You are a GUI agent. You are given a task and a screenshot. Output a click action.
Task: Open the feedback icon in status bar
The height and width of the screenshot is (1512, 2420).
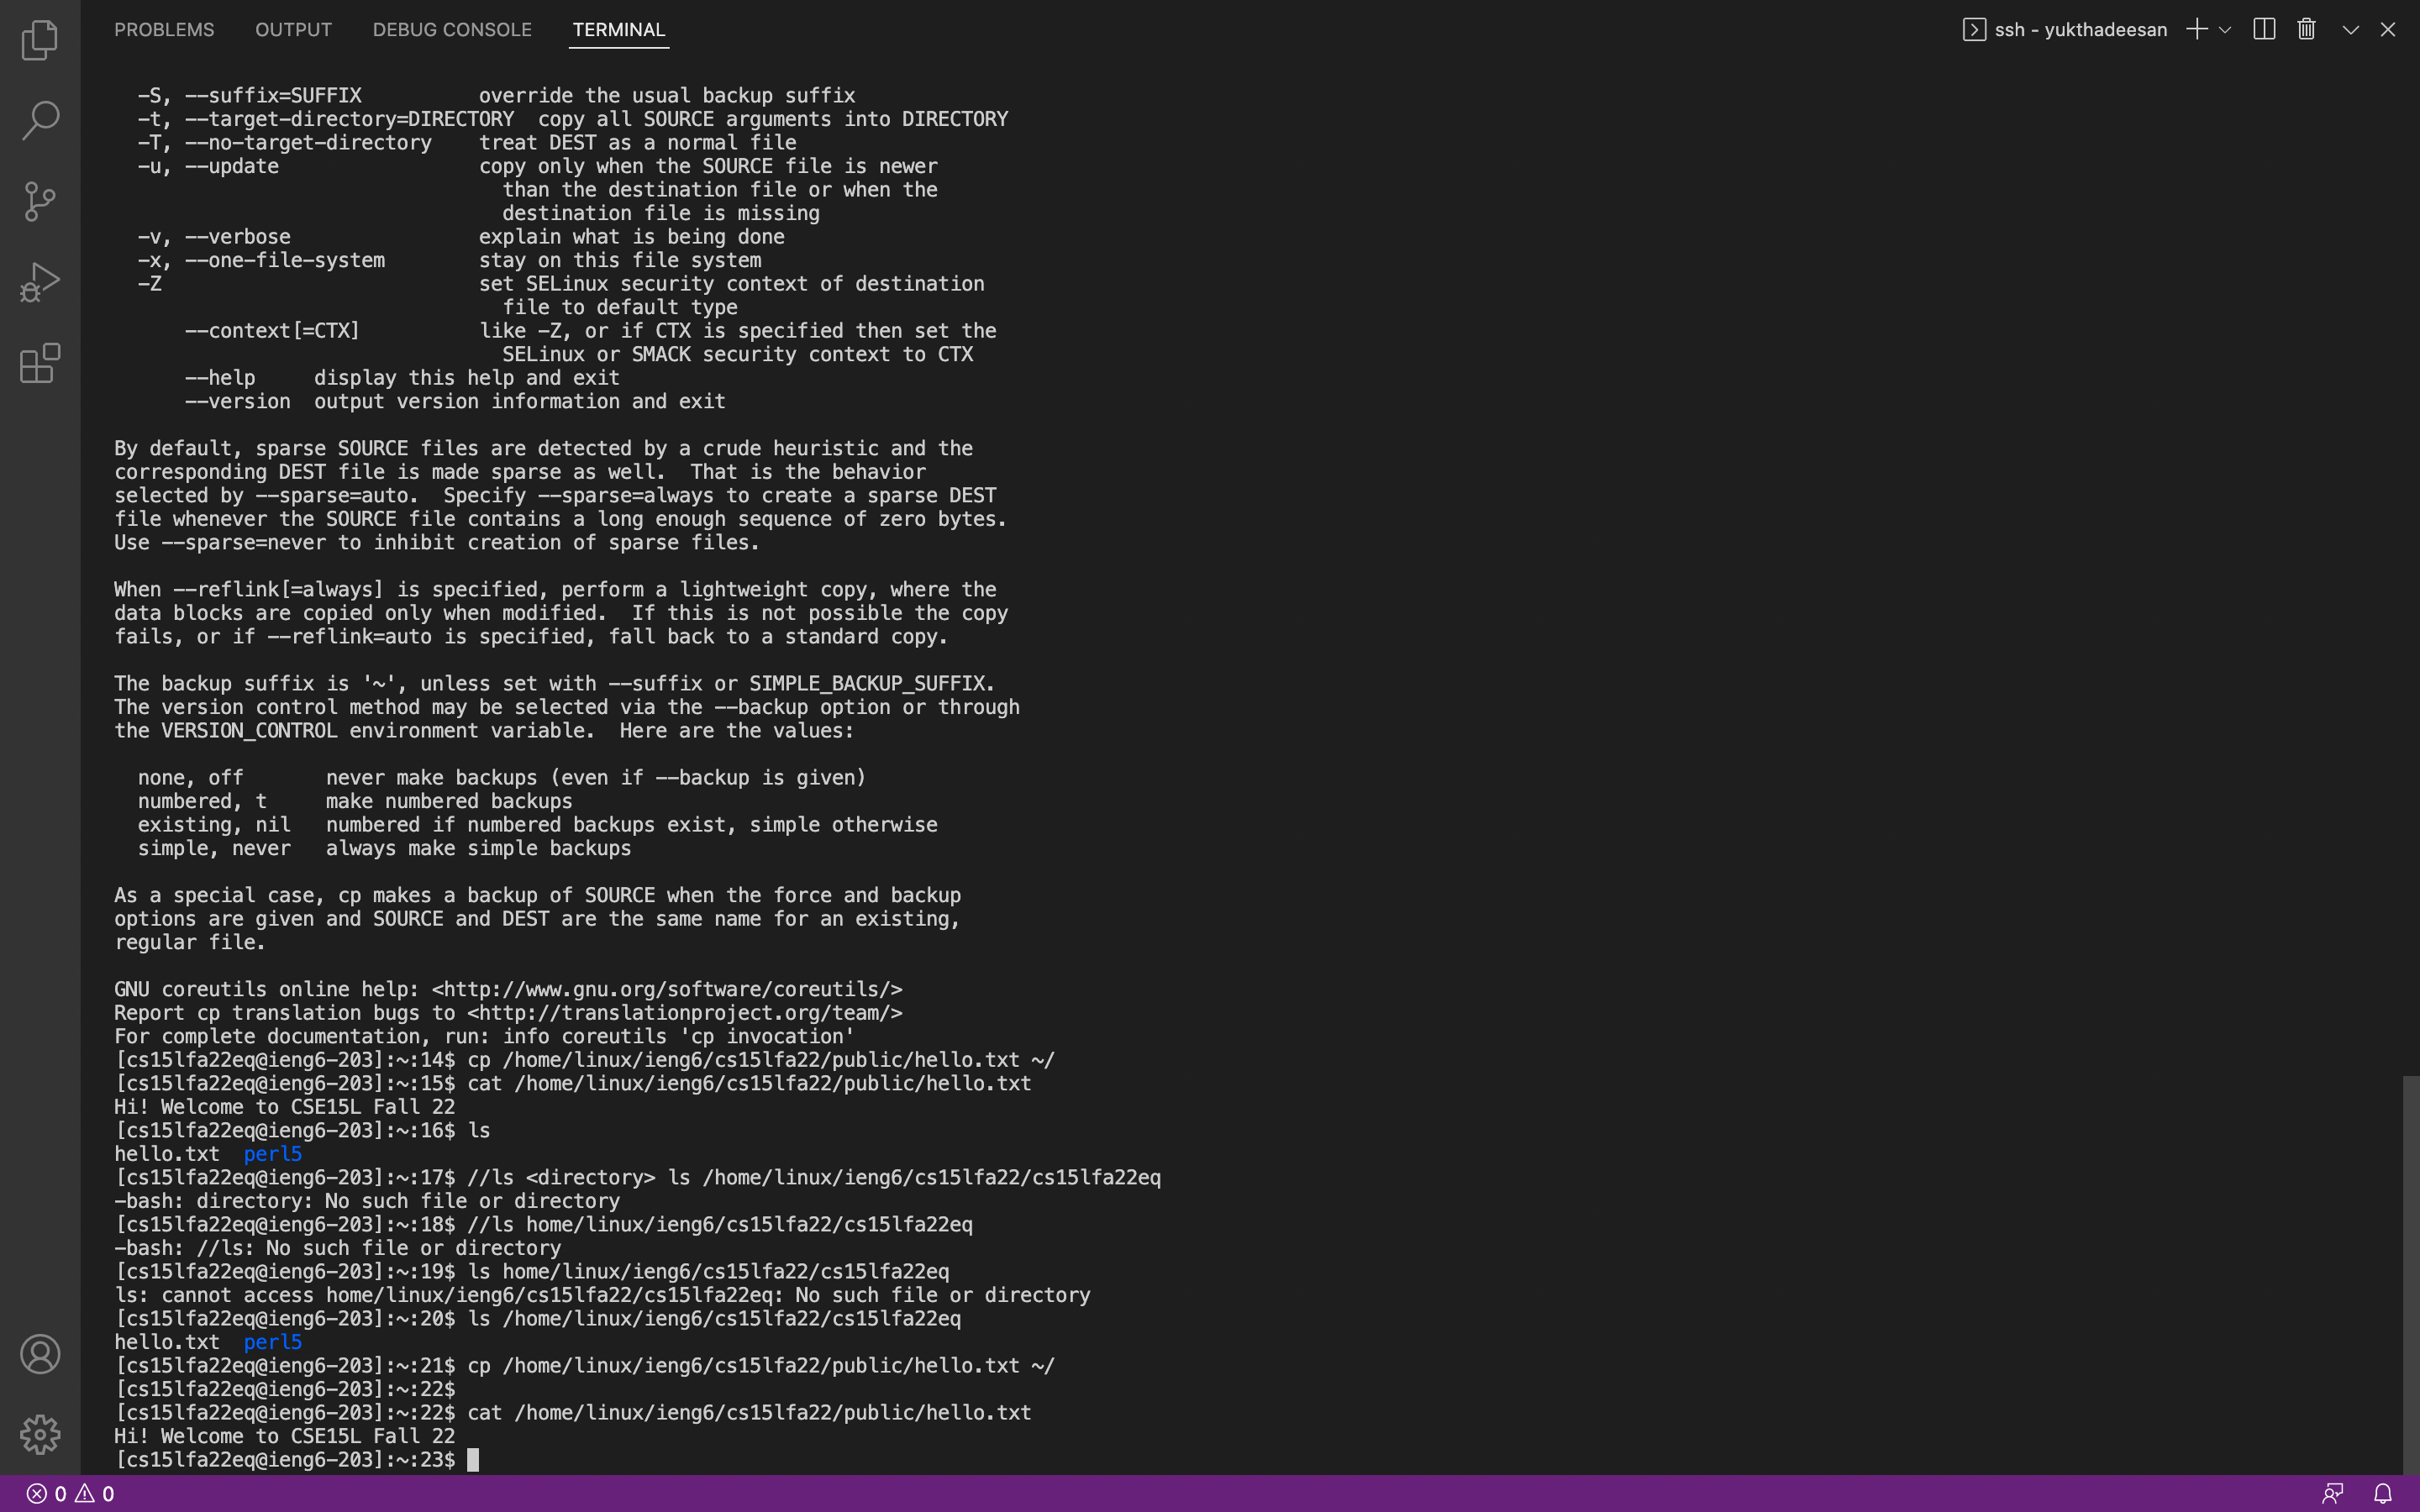pyautogui.click(x=2333, y=1493)
